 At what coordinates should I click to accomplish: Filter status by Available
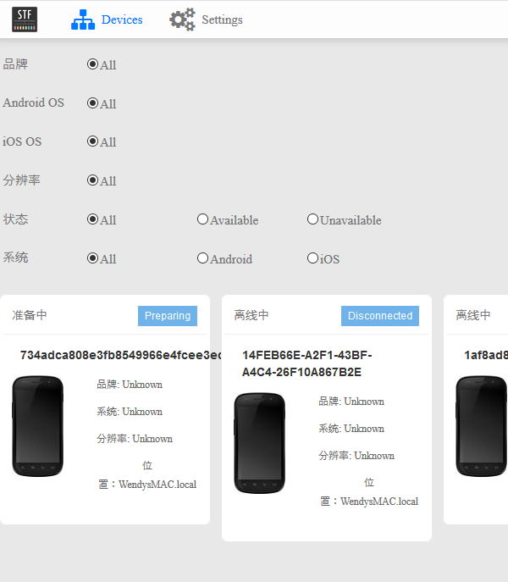click(x=202, y=219)
